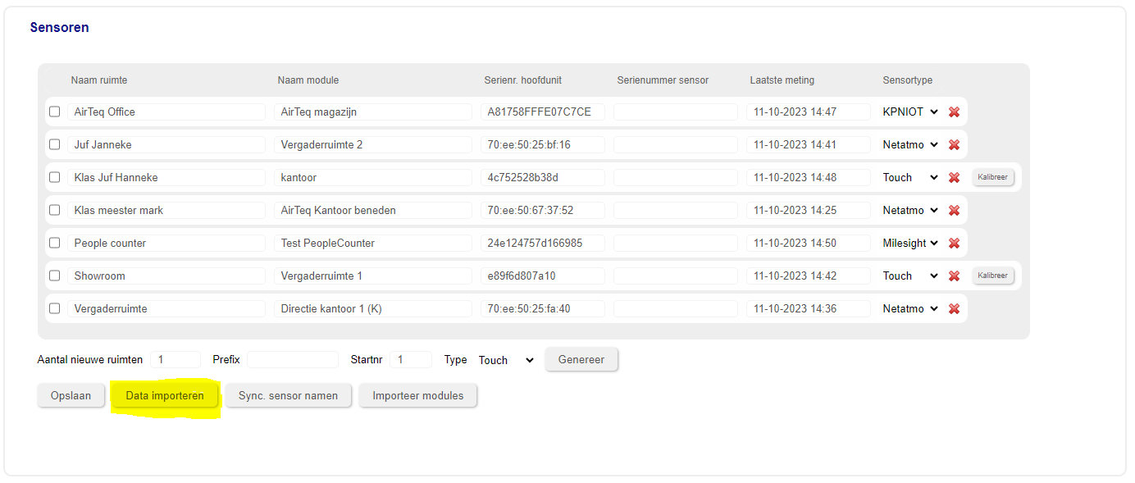Click the Laatste meting column header
This screenshot has height=483, width=1135.
point(782,80)
